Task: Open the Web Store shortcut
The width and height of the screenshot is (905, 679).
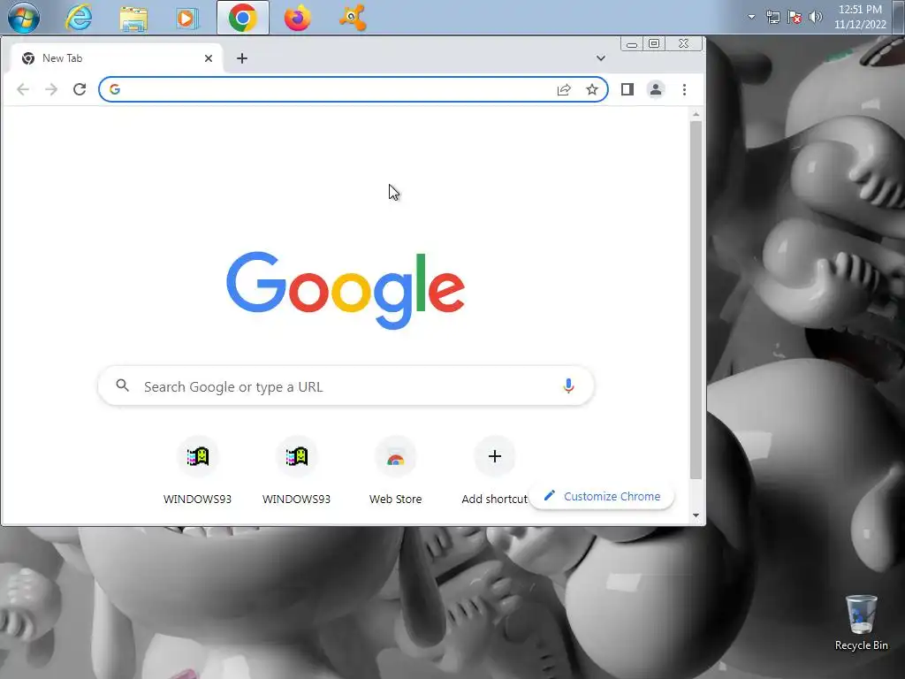Action: (x=395, y=470)
